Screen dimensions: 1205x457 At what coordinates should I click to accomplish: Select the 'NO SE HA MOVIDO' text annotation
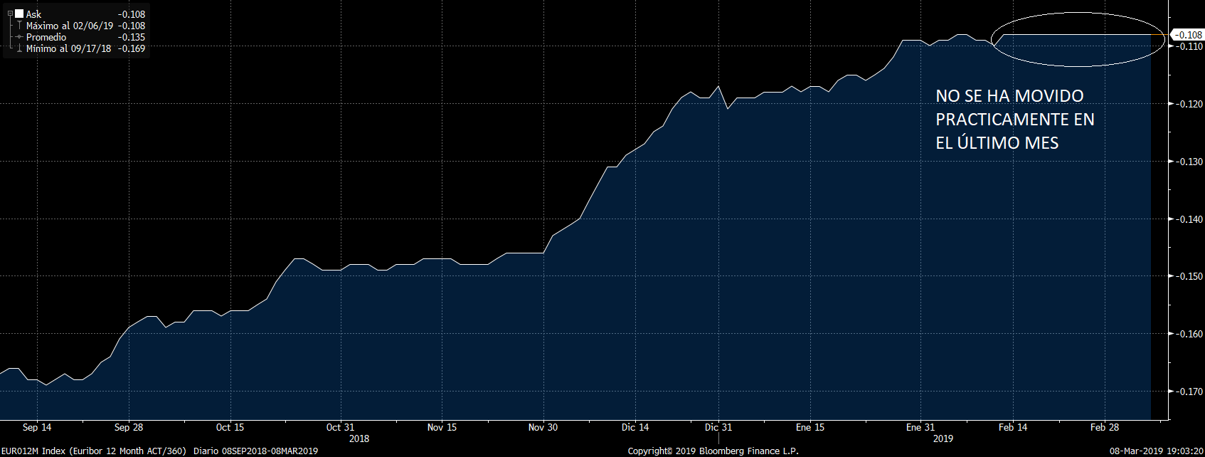[1014, 119]
